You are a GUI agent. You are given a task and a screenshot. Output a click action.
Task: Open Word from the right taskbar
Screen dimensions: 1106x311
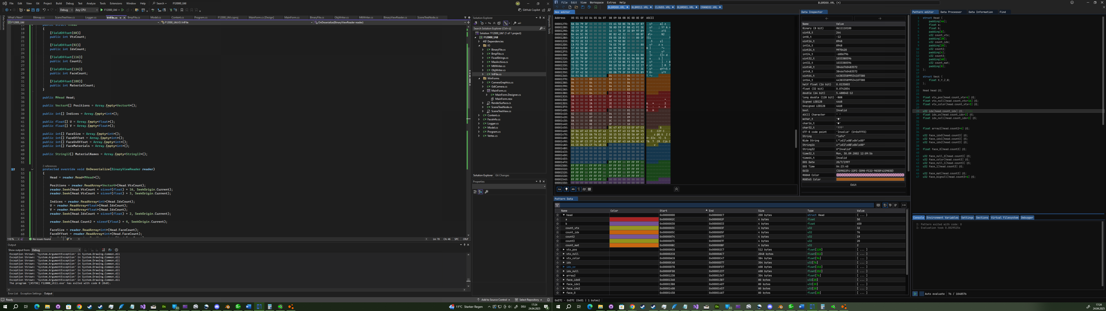coord(802,307)
